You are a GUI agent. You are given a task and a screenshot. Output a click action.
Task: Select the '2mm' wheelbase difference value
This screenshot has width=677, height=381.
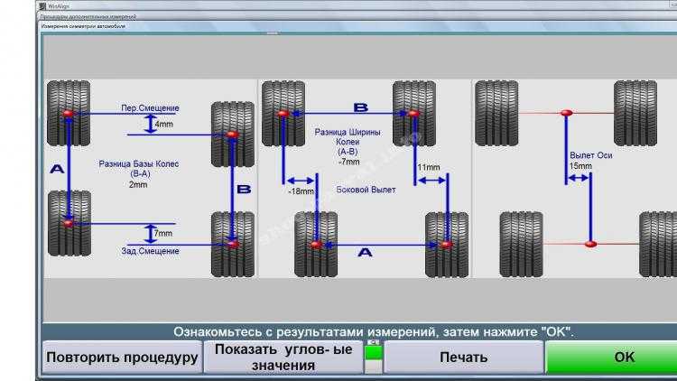pyautogui.click(x=138, y=184)
